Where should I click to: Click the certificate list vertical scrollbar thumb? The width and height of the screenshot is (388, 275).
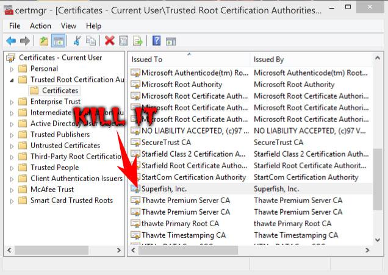[378, 179]
